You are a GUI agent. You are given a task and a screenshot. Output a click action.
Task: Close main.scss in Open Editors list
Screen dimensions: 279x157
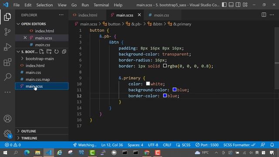coord(25,38)
